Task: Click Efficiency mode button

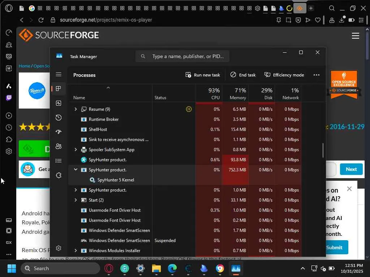Action: 284,75
